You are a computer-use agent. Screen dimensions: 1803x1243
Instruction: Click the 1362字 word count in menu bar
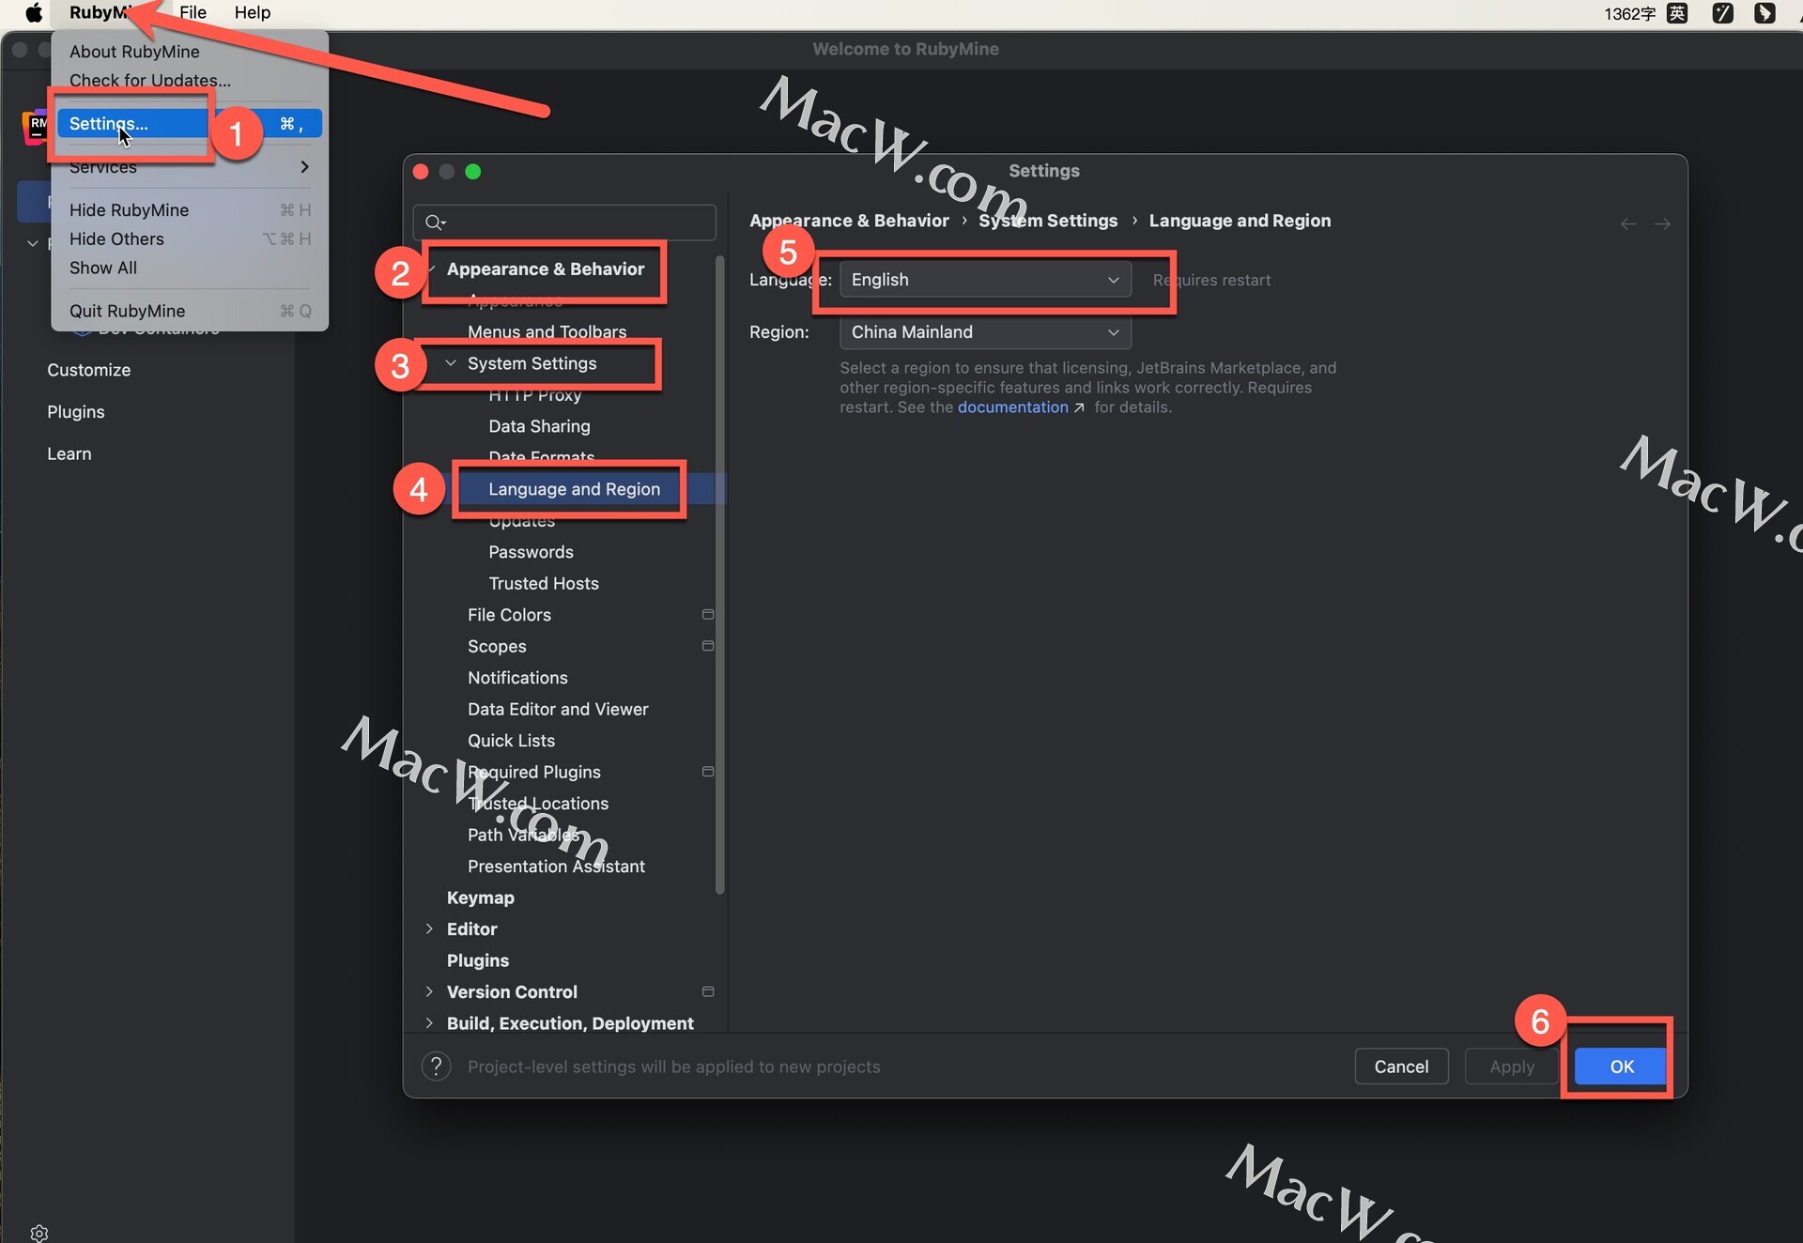[1629, 13]
